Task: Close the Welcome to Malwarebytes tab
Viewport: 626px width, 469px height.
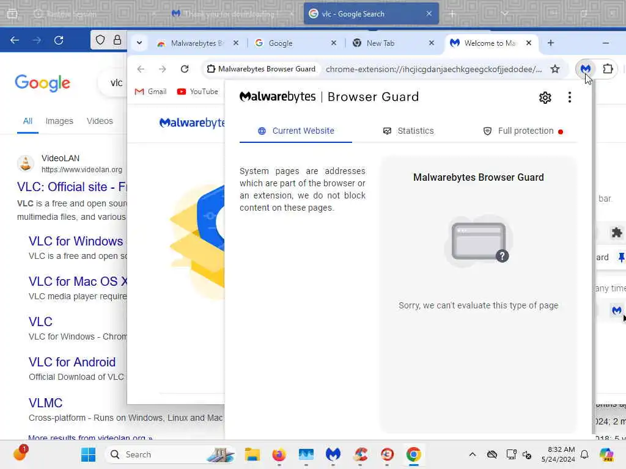Action: [529, 43]
